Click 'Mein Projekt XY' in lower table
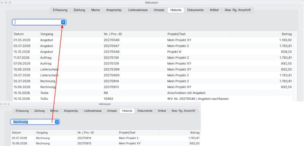 point(130,143)
